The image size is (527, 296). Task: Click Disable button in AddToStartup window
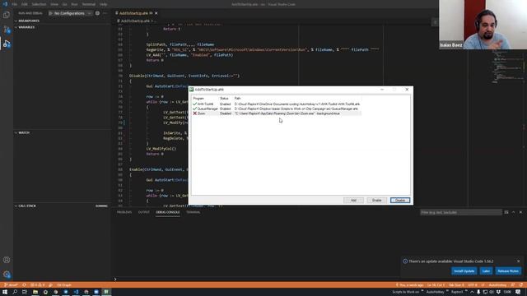[400, 201]
